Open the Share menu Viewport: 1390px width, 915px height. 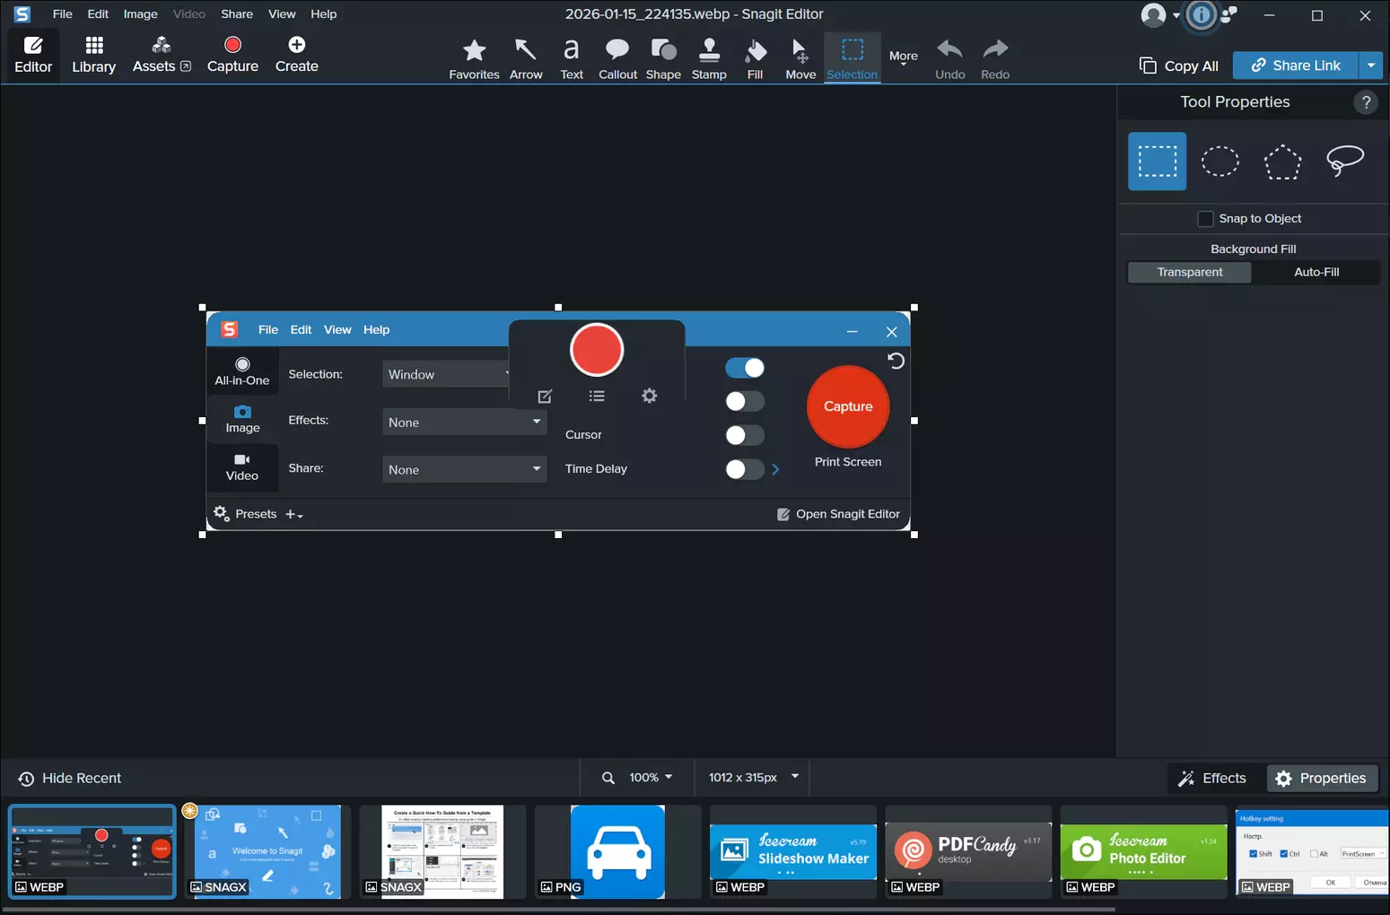tap(237, 14)
